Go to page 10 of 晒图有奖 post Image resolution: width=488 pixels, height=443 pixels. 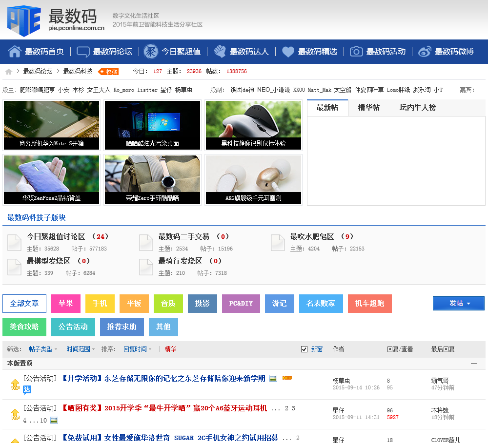43,421
